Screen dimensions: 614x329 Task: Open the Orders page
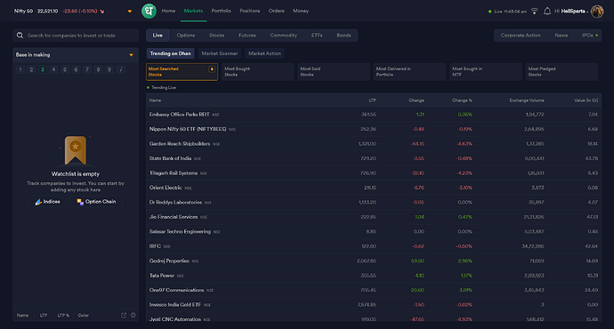[277, 11]
